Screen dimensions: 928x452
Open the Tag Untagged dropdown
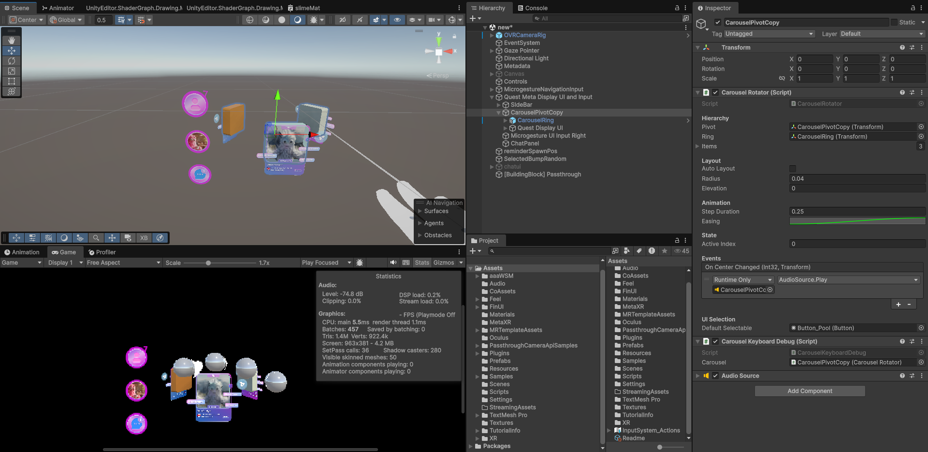(x=769, y=34)
